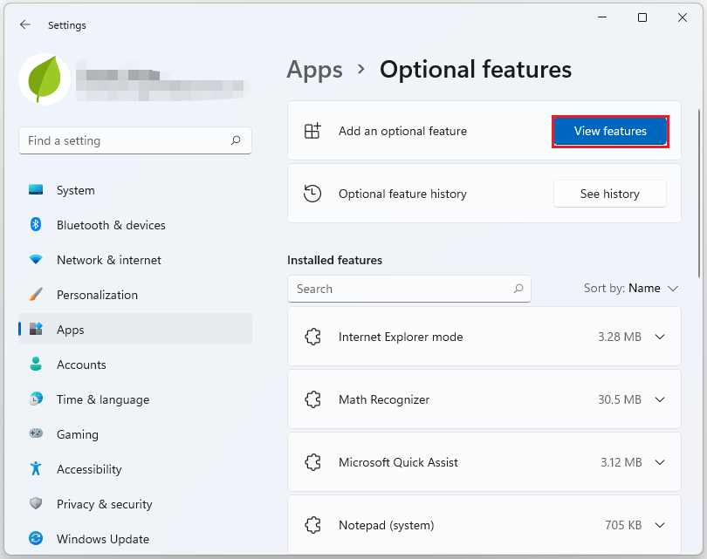Click the back arrow icon in Settings
This screenshot has height=559, width=707.
click(24, 25)
